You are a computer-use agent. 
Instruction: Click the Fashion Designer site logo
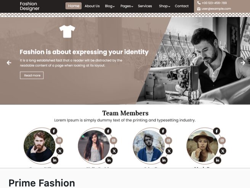pyautogui.click(x=30, y=6)
